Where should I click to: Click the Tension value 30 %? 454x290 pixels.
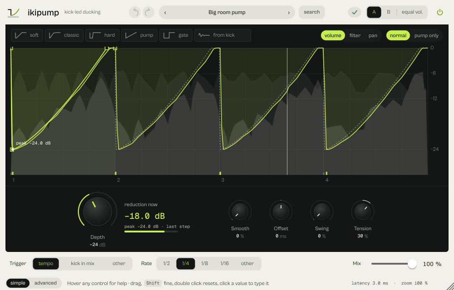(x=362, y=236)
